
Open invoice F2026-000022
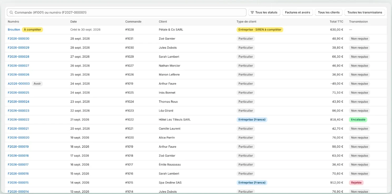pyautogui.click(x=18, y=120)
